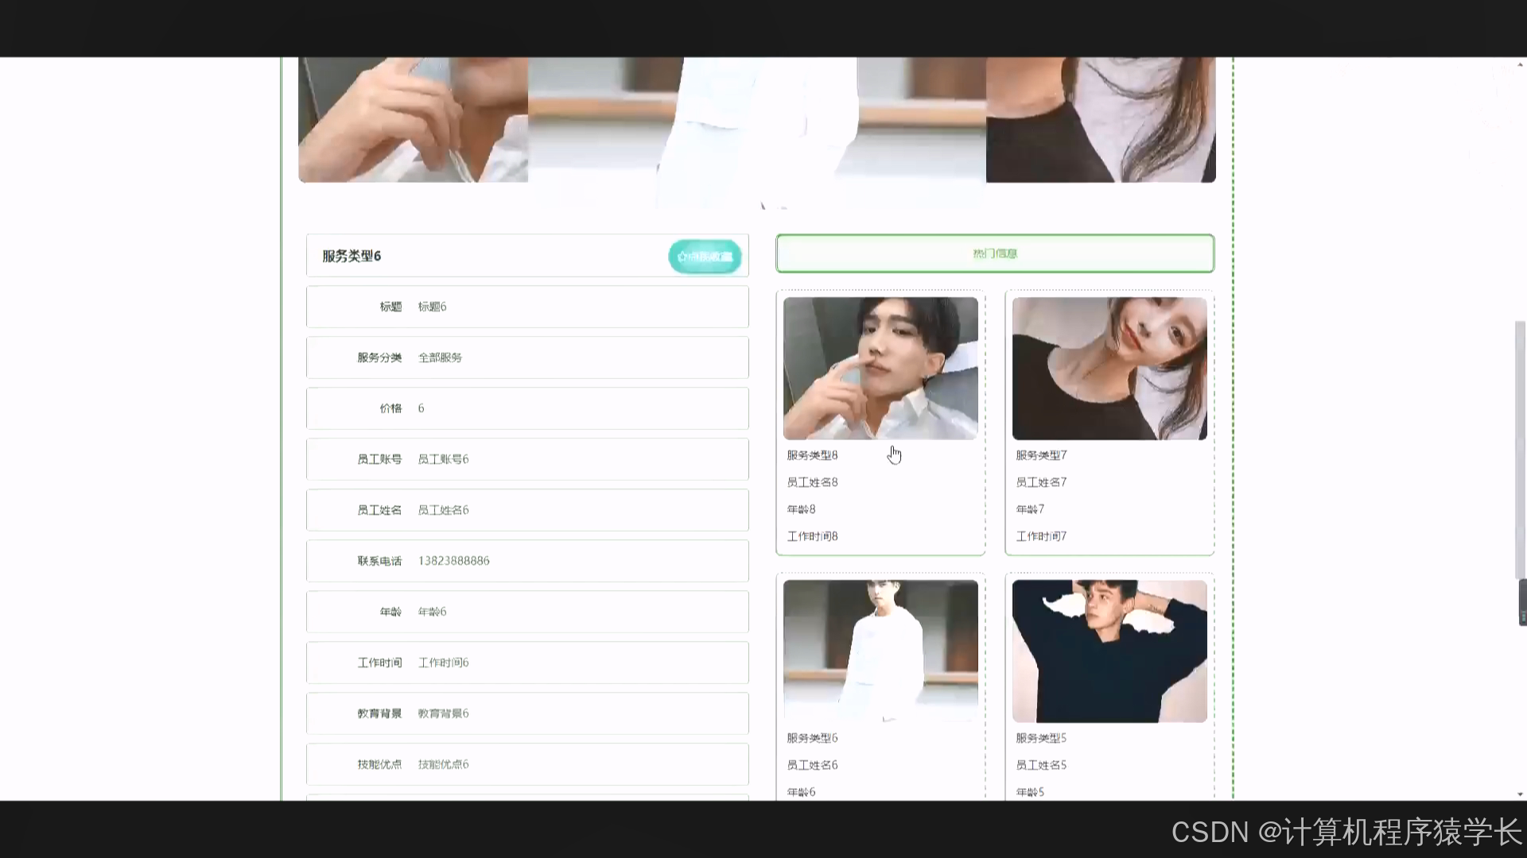Click the 员工账号6 detail row

(526, 459)
